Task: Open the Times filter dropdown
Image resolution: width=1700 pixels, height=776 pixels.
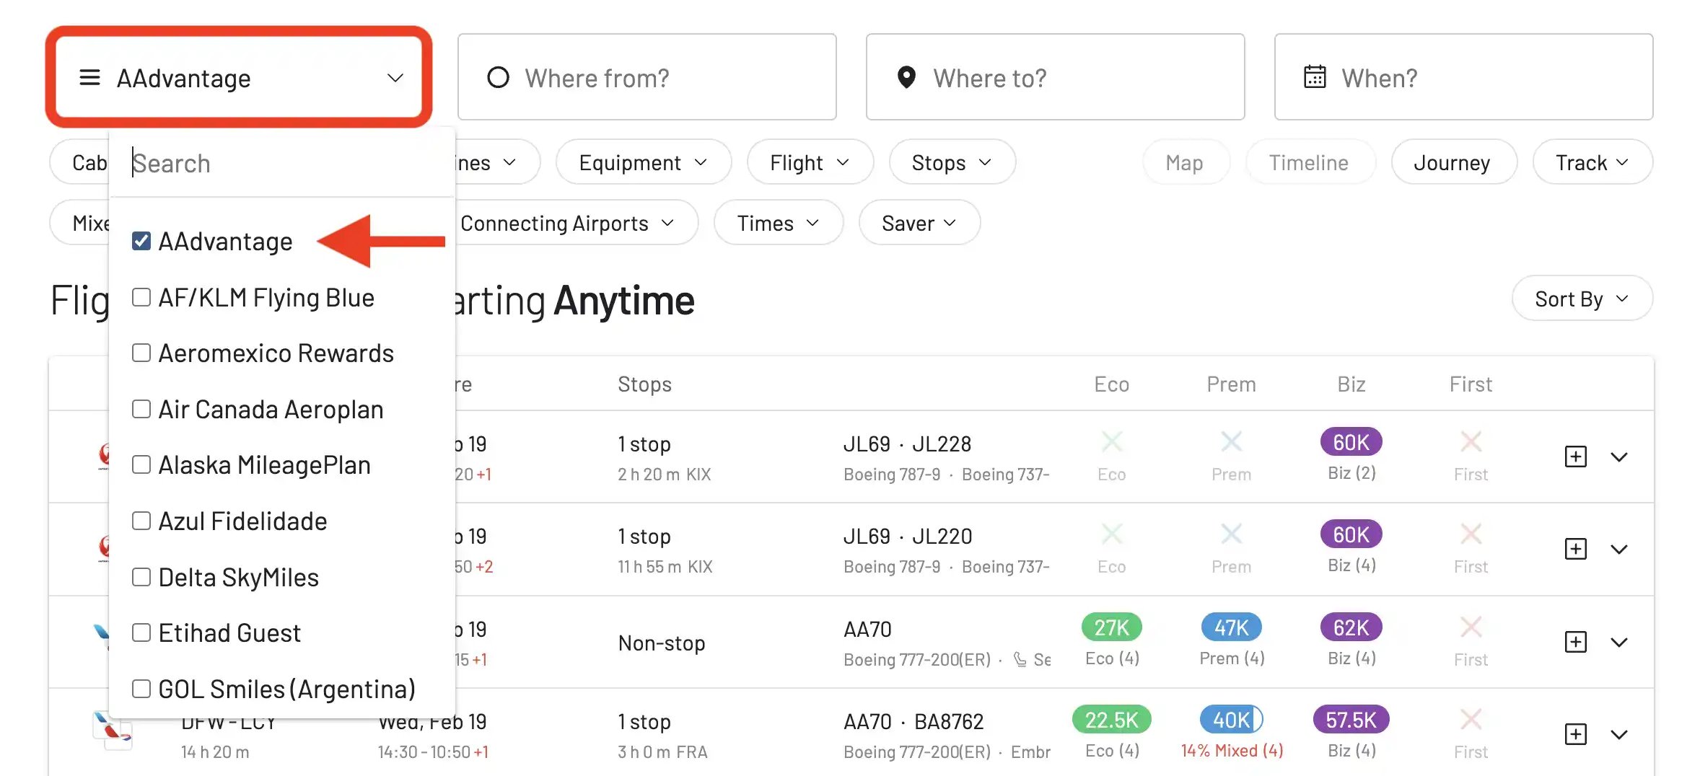Action: [778, 223]
